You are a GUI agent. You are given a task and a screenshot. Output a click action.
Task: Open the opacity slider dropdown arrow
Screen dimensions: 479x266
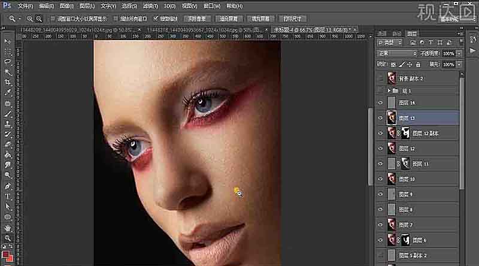[459, 53]
